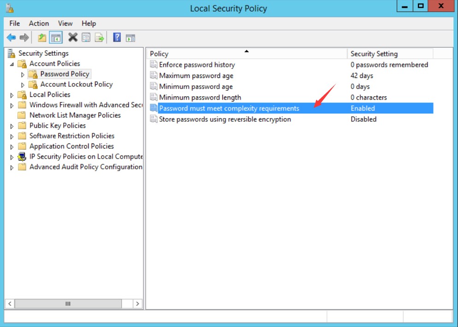458x327 pixels.
Task: Click the Back arrow toolbar icon
Action: tap(11, 37)
